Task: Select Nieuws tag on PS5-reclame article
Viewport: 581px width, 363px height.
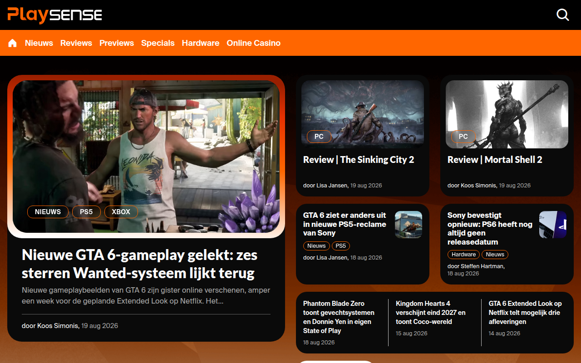Action: pyautogui.click(x=316, y=246)
